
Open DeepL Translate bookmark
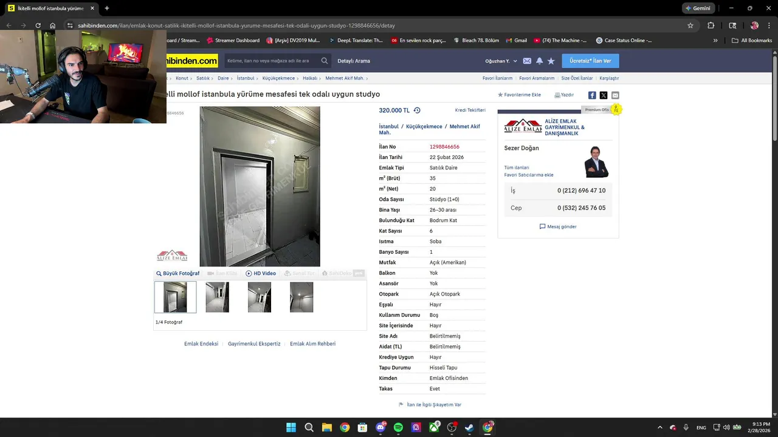click(356, 41)
